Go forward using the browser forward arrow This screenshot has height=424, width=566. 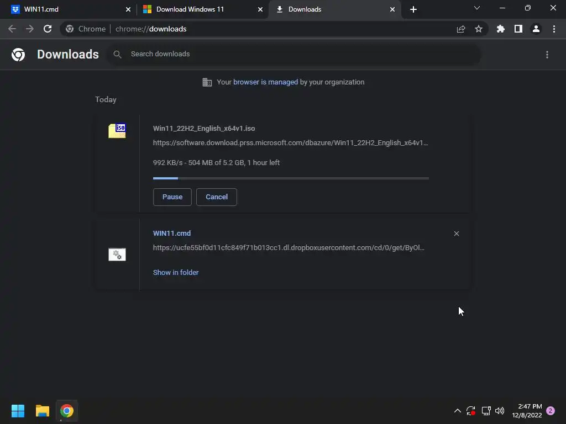30,29
